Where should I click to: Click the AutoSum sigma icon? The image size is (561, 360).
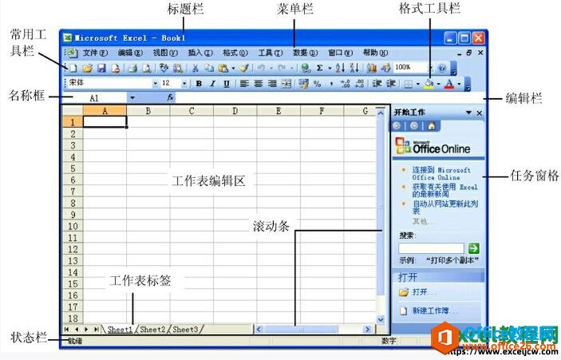coord(320,68)
